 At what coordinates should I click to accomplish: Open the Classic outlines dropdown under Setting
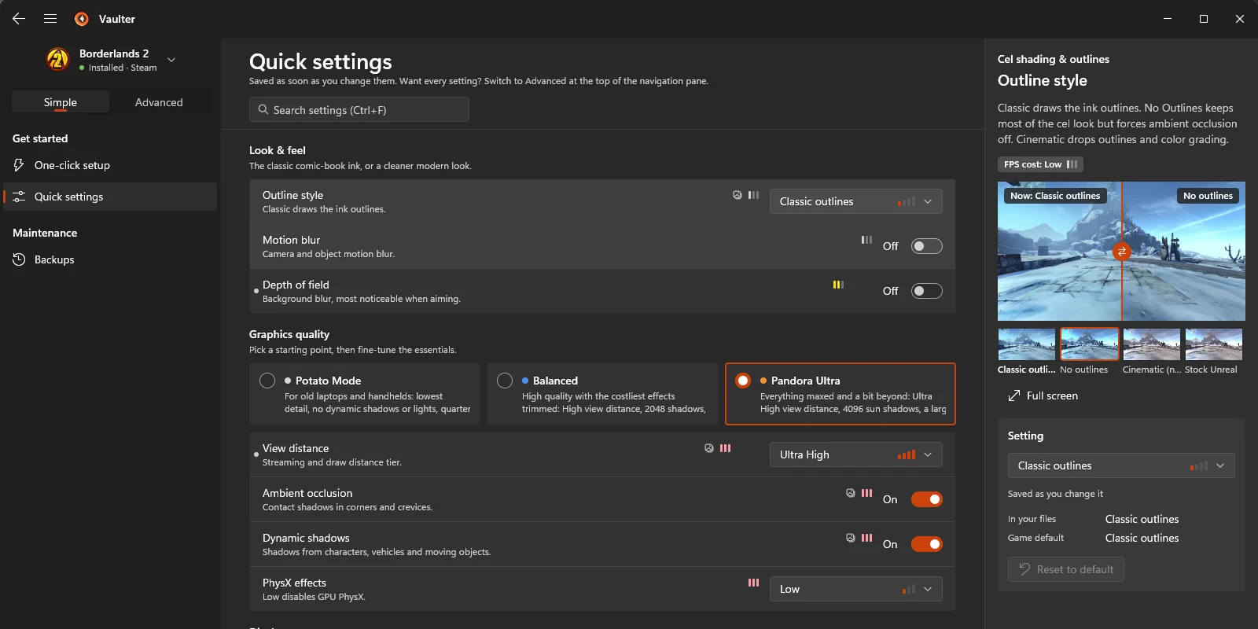point(1121,465)
